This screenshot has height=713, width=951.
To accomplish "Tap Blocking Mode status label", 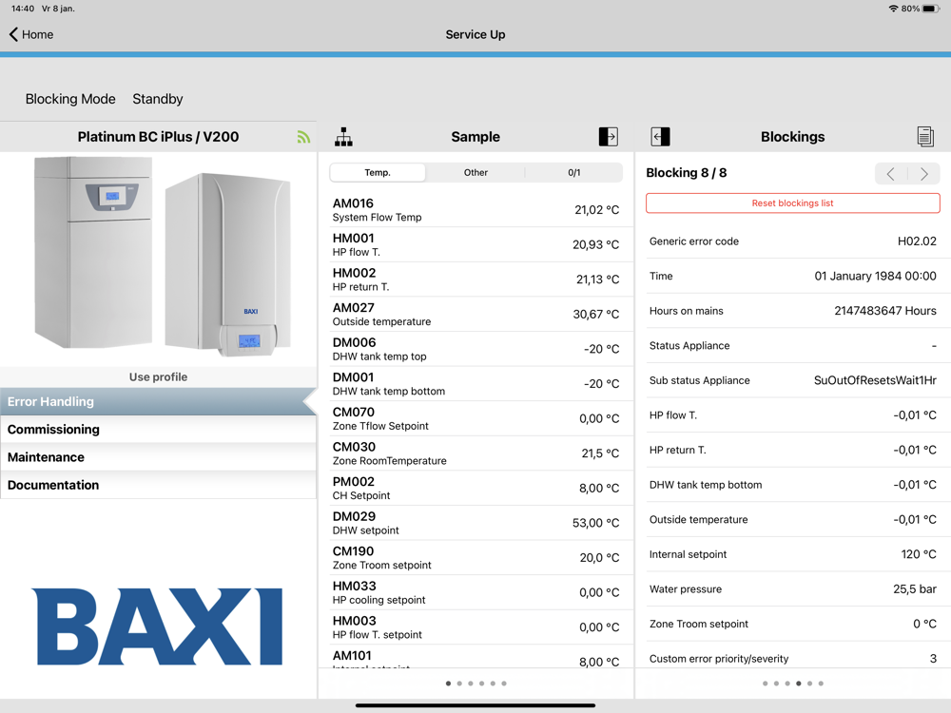I will click(x=70, y=99).
